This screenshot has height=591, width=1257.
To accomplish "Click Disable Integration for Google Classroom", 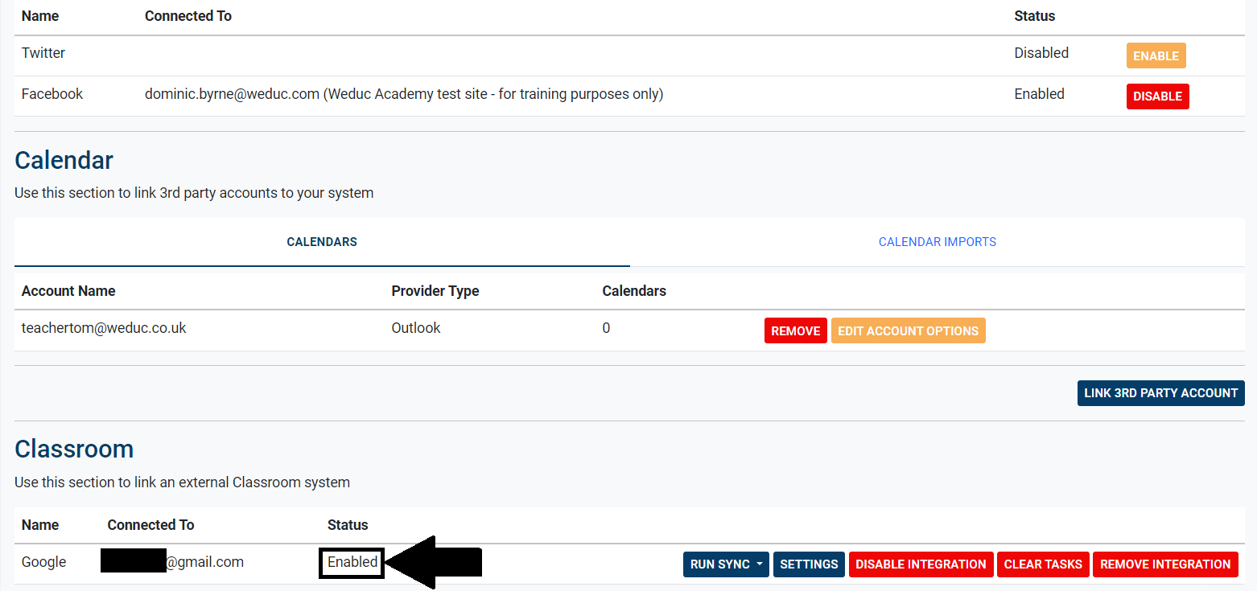I will point(921,564).
